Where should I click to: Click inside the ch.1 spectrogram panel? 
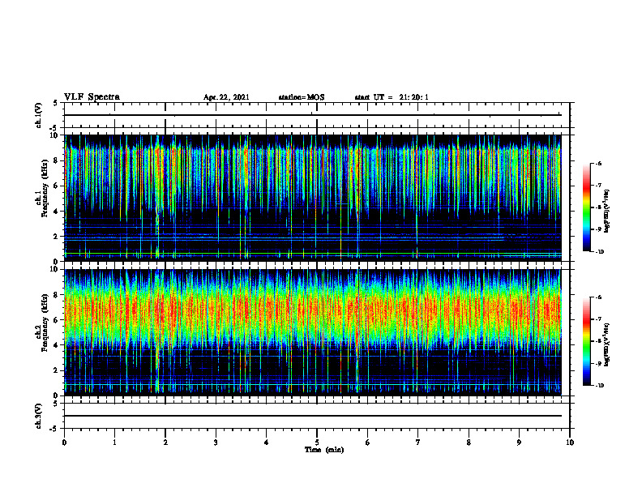[x=313, y=198]
